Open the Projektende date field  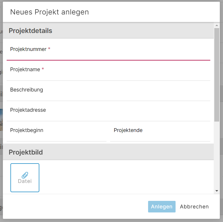[x=160, y=131]
